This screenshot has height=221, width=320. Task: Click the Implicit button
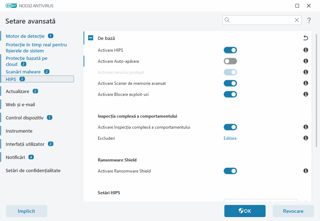click(27, 211)
